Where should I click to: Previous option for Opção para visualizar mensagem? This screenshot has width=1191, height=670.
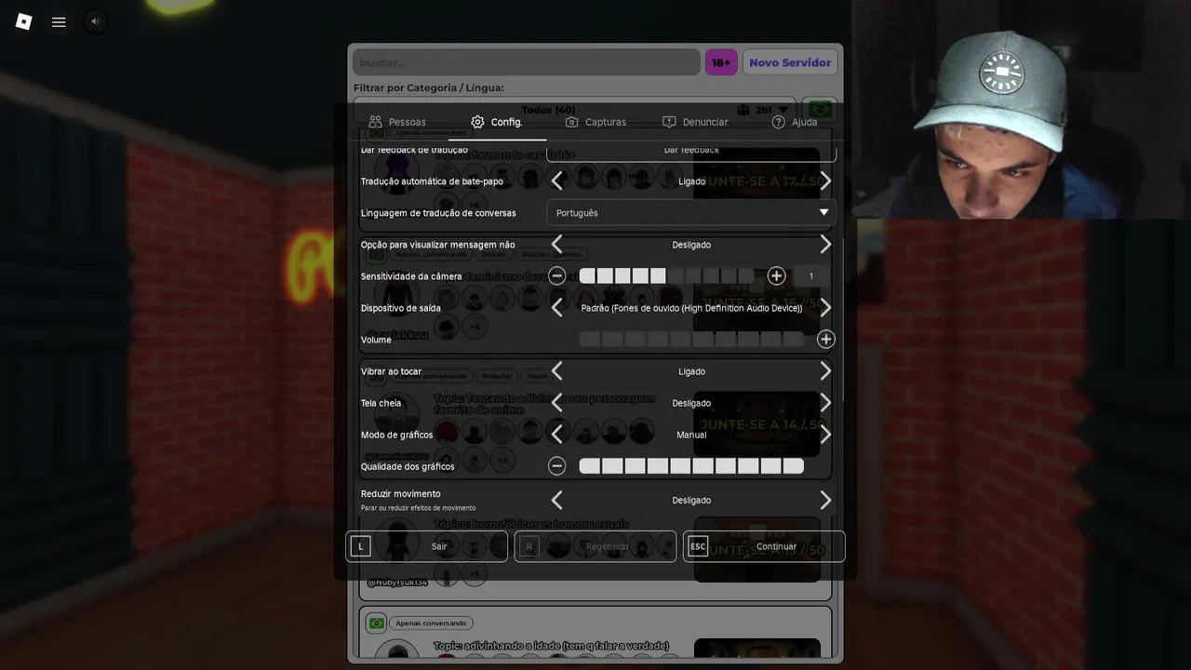point(556,244)
